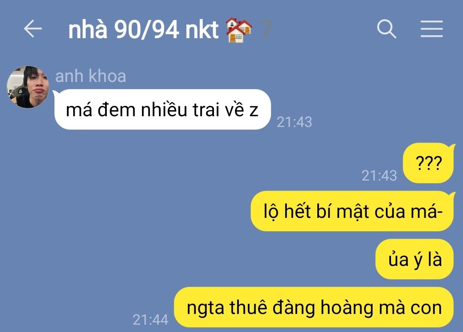The width and height of the screenshot is (463, 332).
Task: Open anh khoa's profile picture
Action: 28,87
